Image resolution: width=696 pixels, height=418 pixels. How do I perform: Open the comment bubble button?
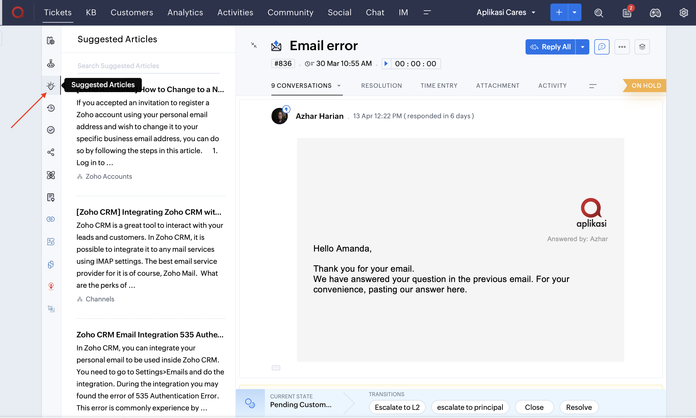pyautogui.click(x=602, y=47)
